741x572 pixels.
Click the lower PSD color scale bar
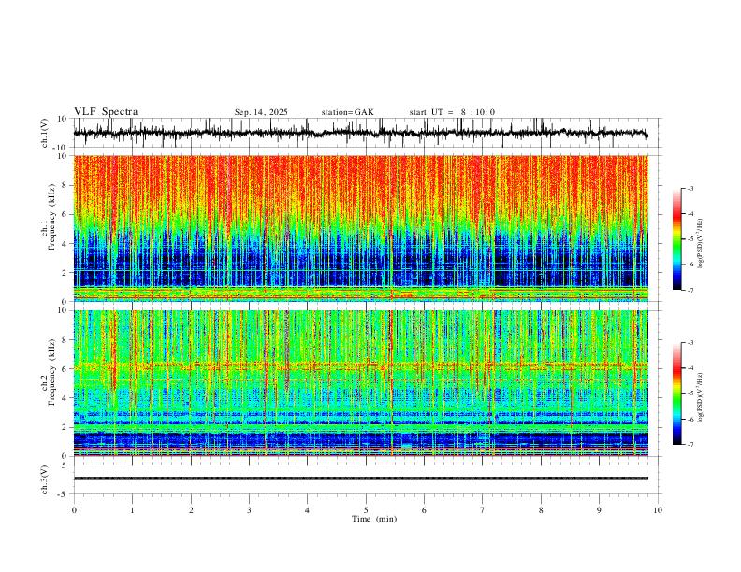click(x=676, y=393)
